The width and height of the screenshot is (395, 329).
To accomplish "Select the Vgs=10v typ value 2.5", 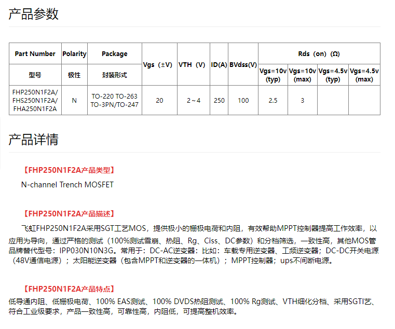I will pos(273,100).
